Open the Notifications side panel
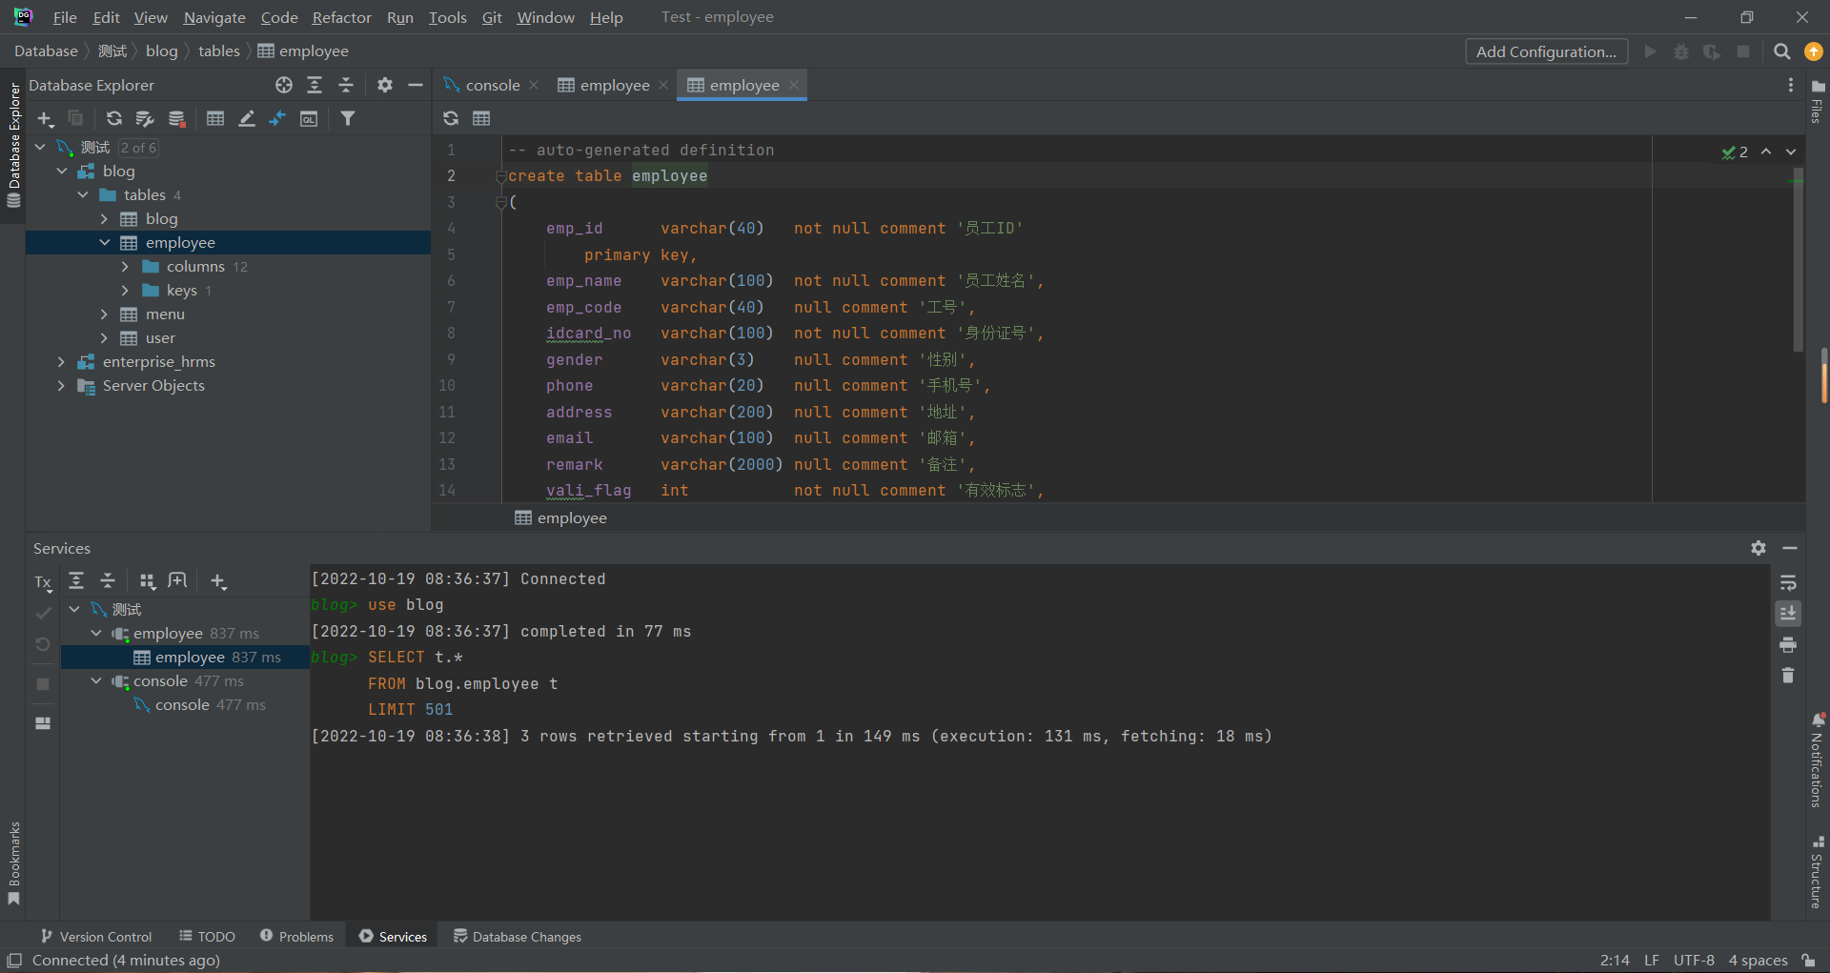This screenshot has height=973, width=1830. (x=1818, y=760)
